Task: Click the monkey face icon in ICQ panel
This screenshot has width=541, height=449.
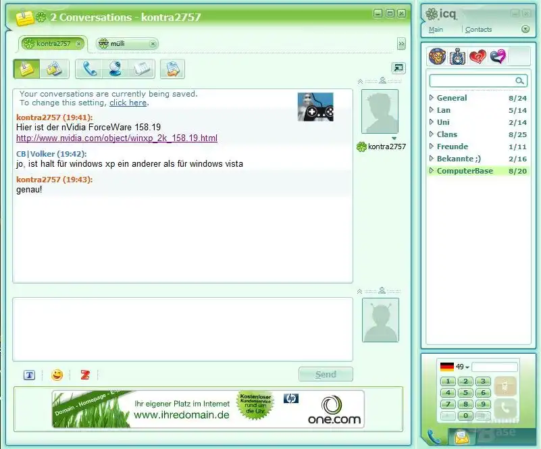Action: click(437, 57)
